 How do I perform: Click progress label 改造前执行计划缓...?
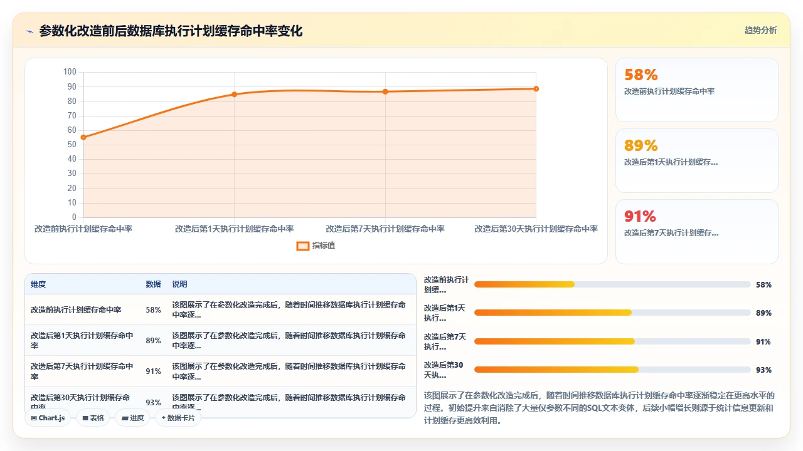click(x=446, y=285)
